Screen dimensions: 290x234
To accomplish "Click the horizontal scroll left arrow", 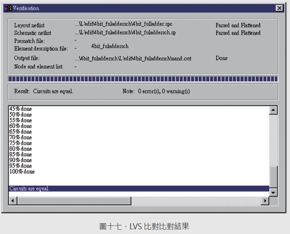I will (x=12, y=201).
